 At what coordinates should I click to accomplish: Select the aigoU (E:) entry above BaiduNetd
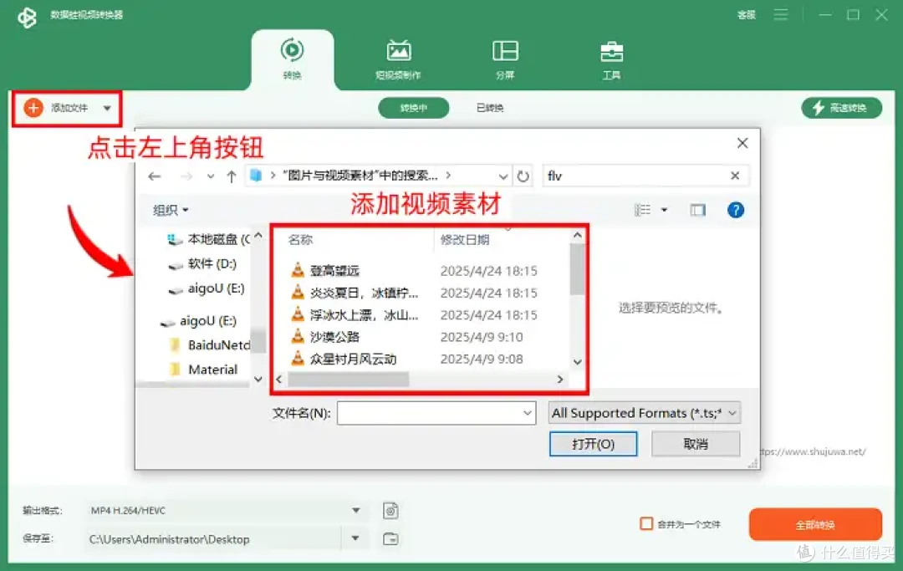[x=198, y=320]
